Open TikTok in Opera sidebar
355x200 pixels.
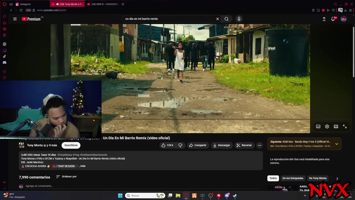pyautogui.click(x=4, y=56)
